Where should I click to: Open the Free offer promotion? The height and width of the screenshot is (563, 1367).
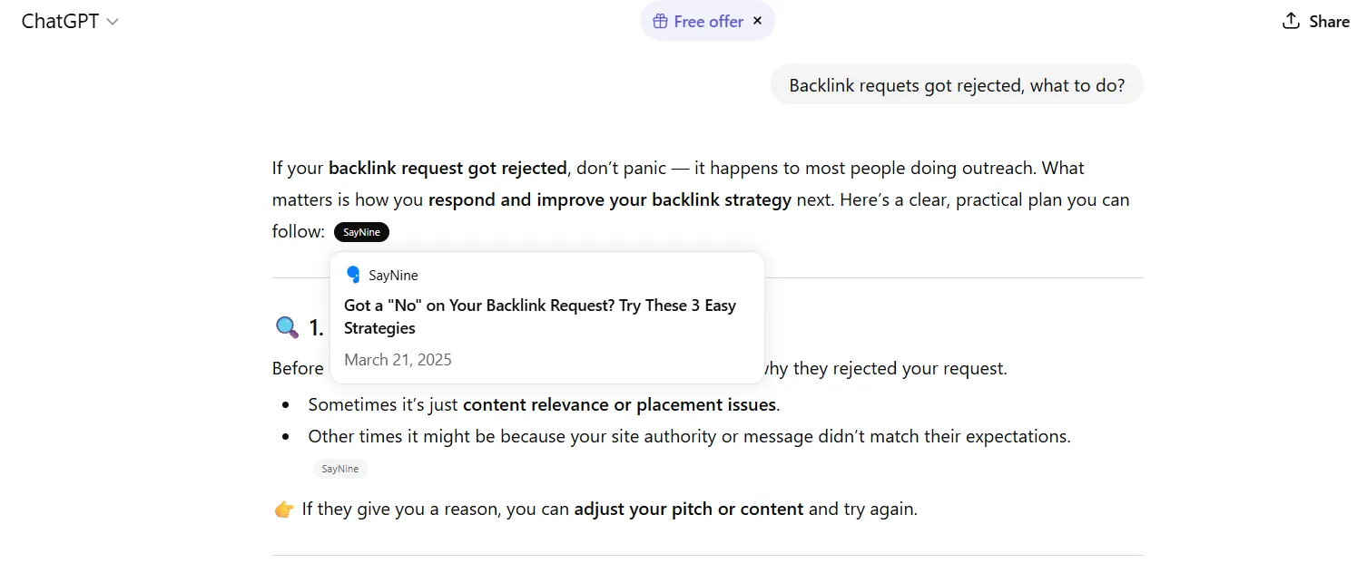coord(708,22)
